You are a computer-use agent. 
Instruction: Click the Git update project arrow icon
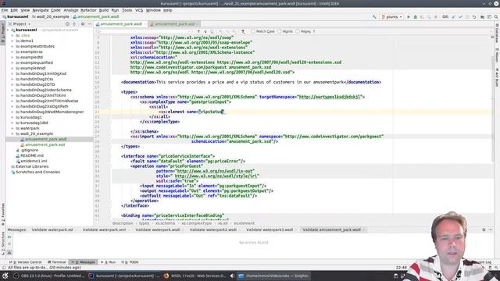[x=453, y=16]
